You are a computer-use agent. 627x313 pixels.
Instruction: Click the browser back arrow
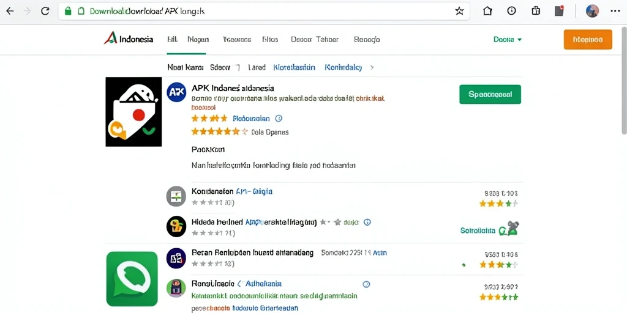pos(10,11)
